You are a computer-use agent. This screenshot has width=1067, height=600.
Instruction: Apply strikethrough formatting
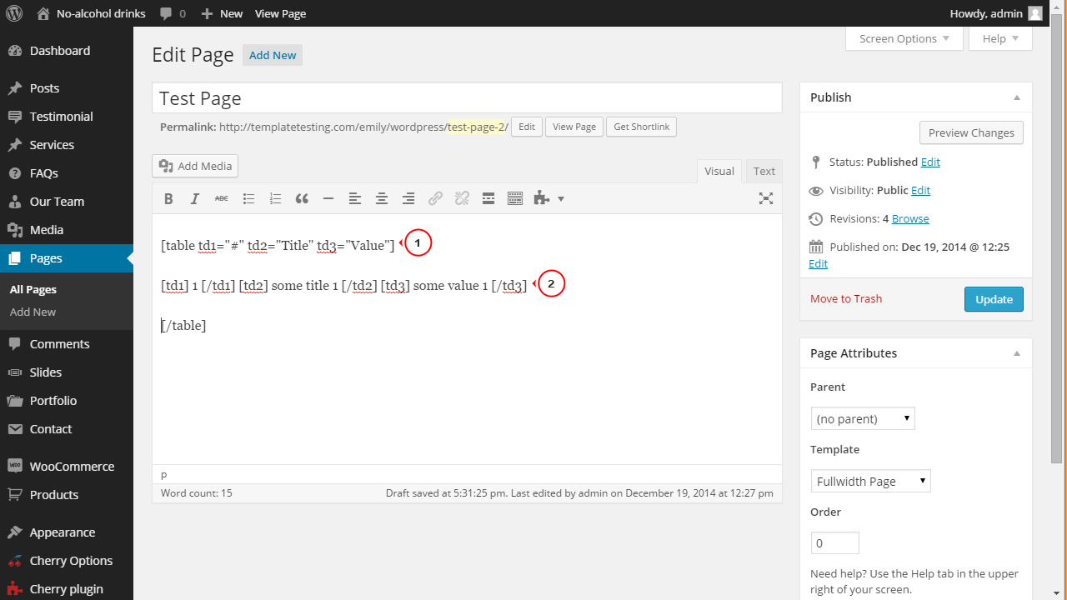(222, 198)
